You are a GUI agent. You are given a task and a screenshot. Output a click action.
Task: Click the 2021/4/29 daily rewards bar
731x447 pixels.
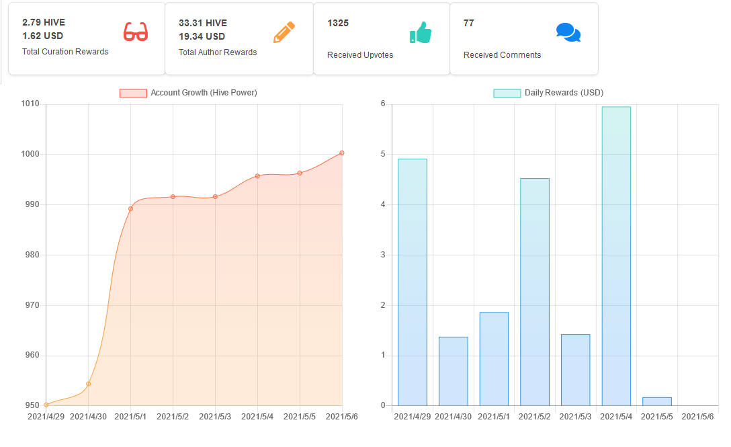tap(413, 282)
